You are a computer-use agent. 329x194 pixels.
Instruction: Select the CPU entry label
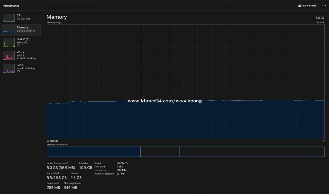click(x=20, y=15)
